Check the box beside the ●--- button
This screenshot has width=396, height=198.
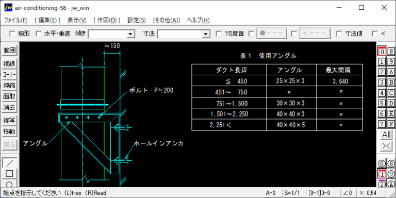(x=252, y=34)
